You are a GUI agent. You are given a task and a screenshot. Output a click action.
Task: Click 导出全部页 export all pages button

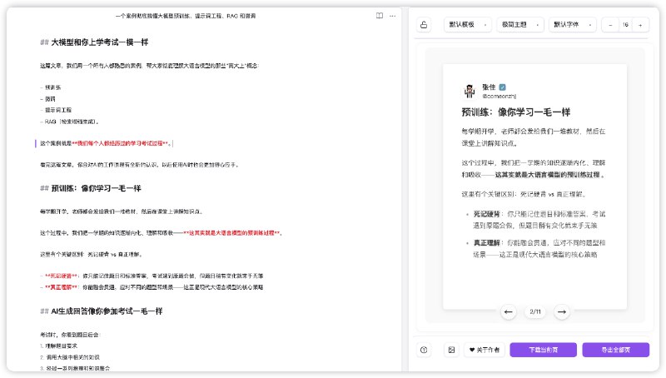[x=616, y=350]
